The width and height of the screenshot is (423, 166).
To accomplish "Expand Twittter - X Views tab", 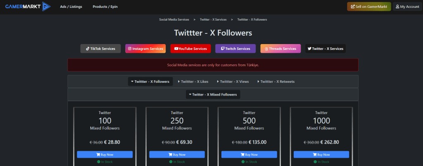I will (233, 82).
